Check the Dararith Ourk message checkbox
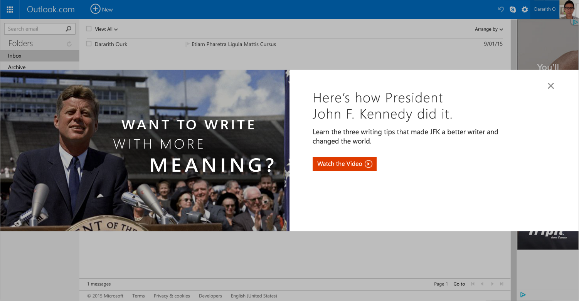Viewport: 579px width, 301px height. click(x=89, y=44)
